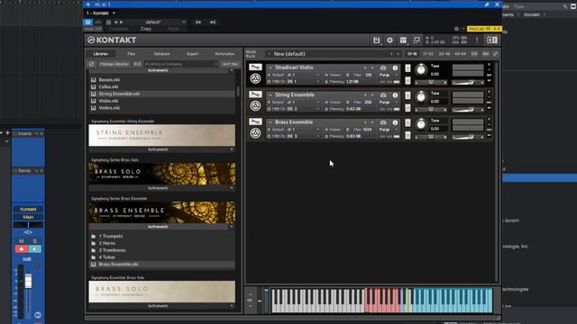The width and height of the screenshot is (577, 324).
Task: Open the workspace panel layout icon
Action: pos(403,40)
